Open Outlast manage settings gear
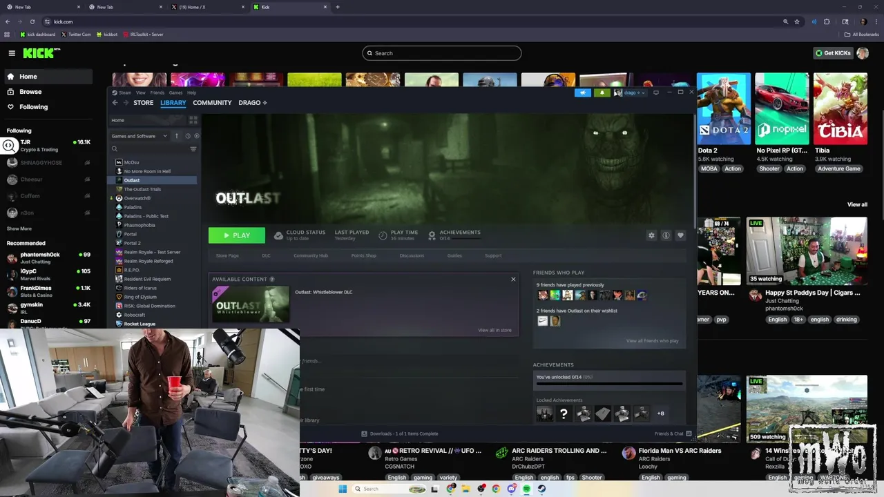This screenshot has height=497, width=884. point(651,235)
